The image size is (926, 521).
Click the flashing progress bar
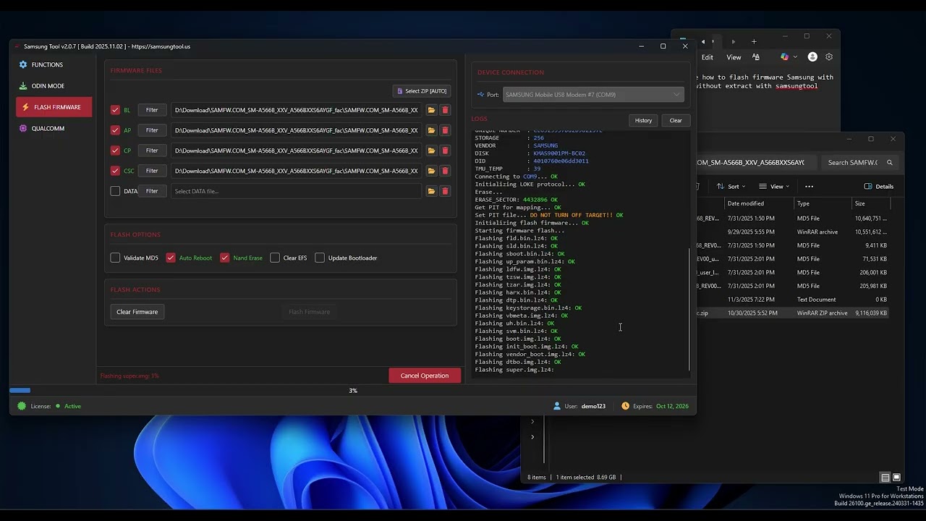click(x=352, y=391)
